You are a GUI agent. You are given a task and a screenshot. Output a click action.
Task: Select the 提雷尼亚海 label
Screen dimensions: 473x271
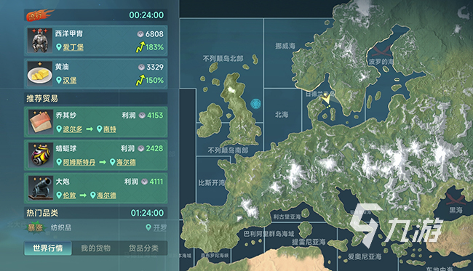309,242
